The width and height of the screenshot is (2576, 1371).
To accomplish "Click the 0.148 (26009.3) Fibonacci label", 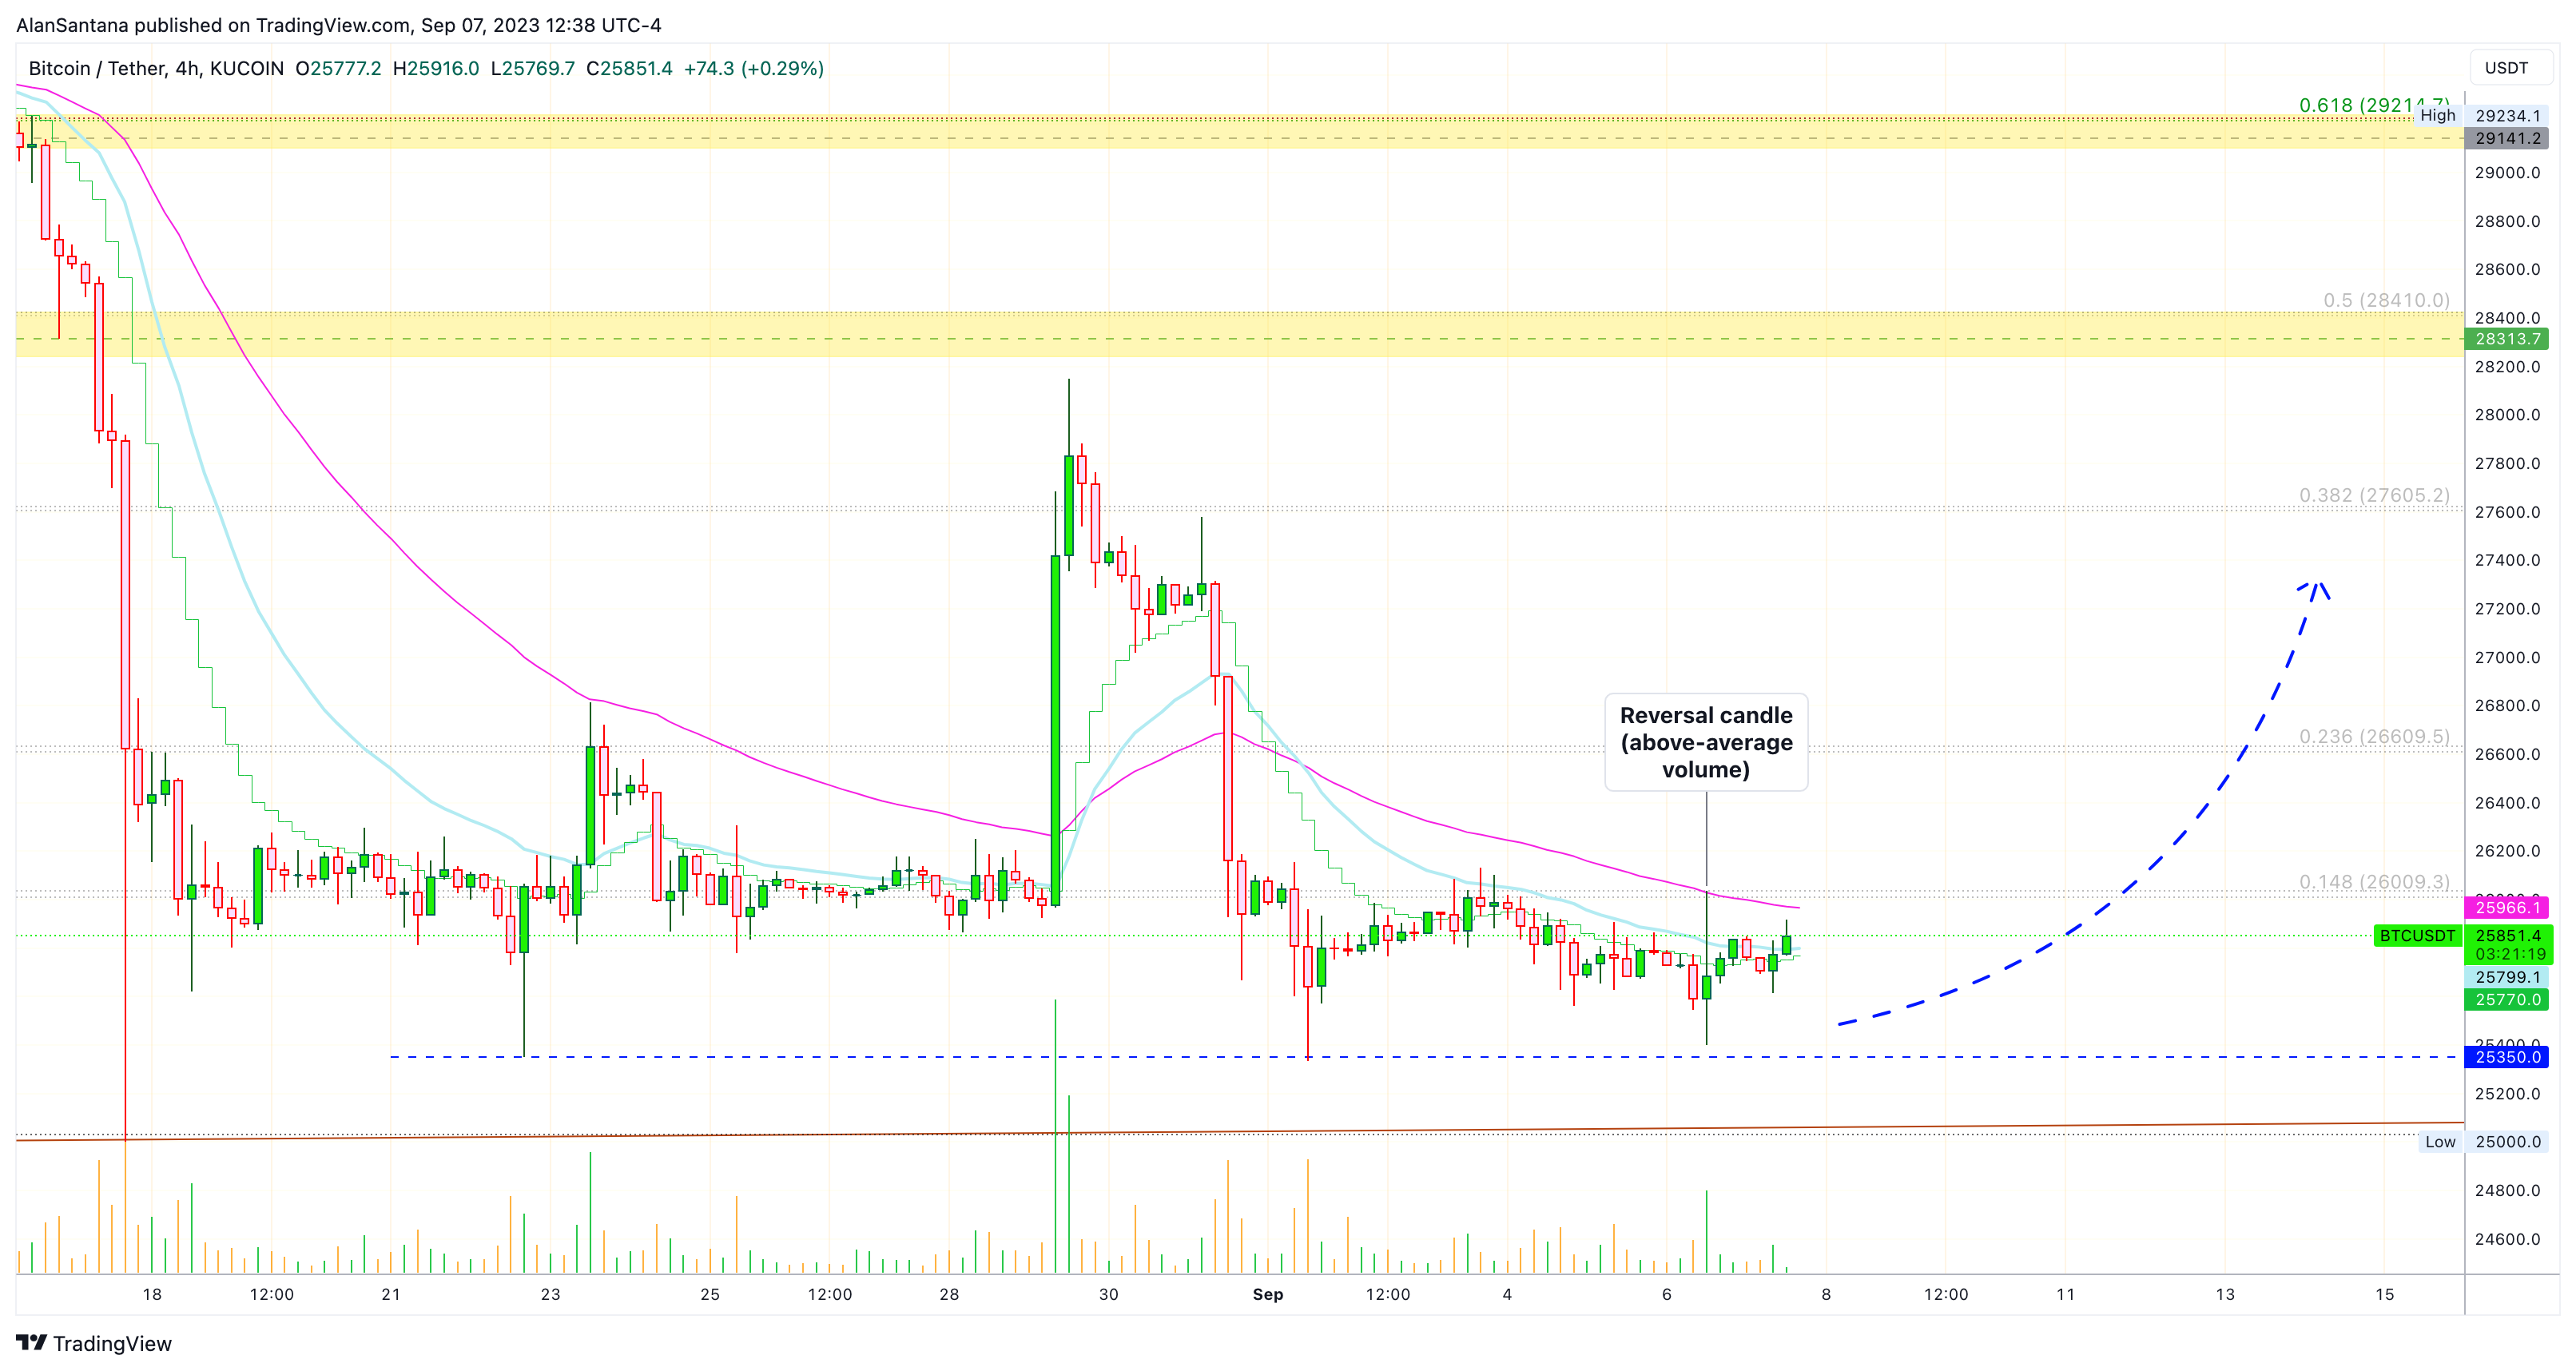I will (2374, 881).
